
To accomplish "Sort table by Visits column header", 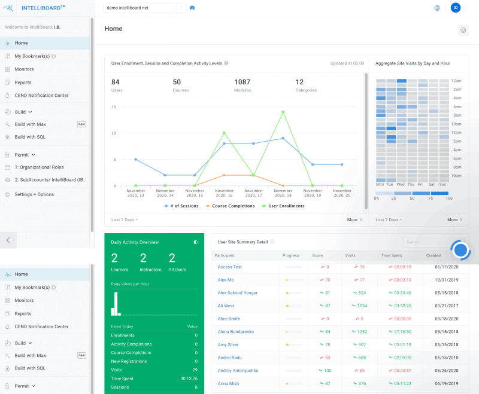I will pos(350,255).
